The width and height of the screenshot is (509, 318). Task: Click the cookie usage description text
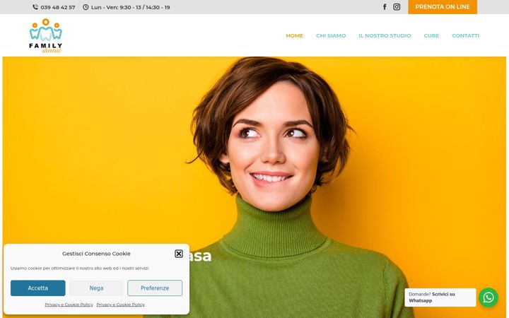tap(79, 268)
